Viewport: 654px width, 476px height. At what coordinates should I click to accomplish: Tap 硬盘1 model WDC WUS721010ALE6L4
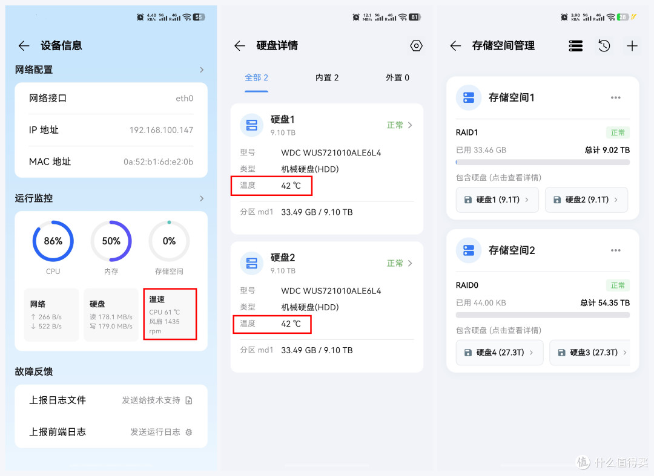(331, 153)
